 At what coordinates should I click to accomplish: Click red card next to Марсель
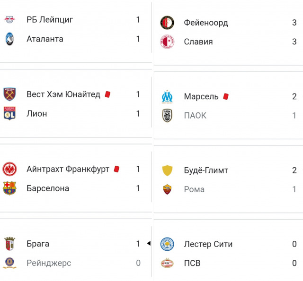pos(226,96)
